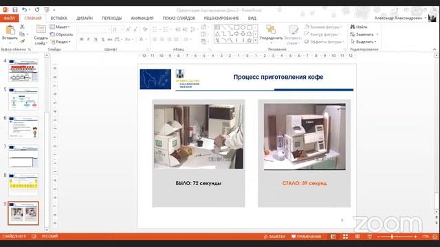
Task: Select slide 6 thumbnail
Action: pos(23,128)
